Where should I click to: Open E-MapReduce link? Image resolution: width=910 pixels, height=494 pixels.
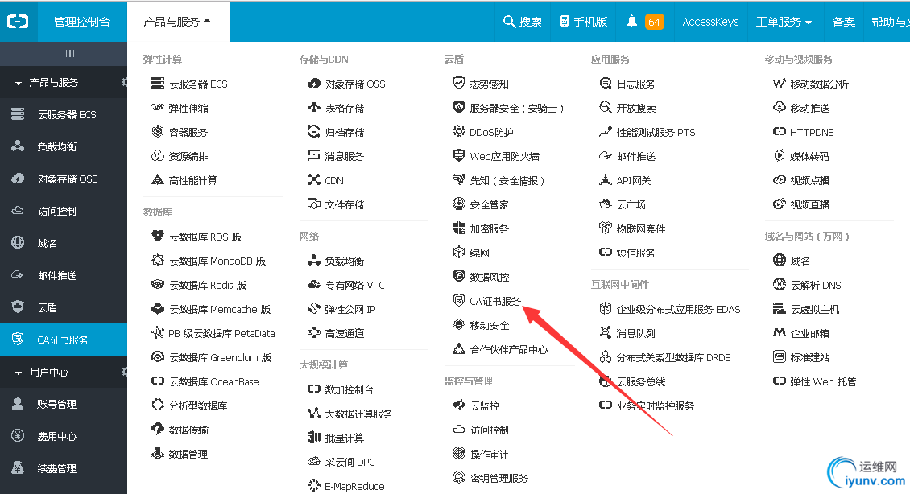point(354,486)
